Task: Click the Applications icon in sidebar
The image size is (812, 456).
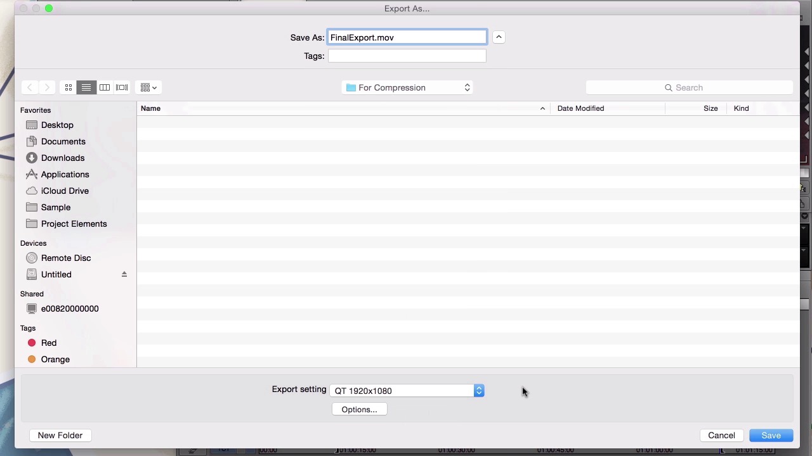Action: [x=32, y=174]
